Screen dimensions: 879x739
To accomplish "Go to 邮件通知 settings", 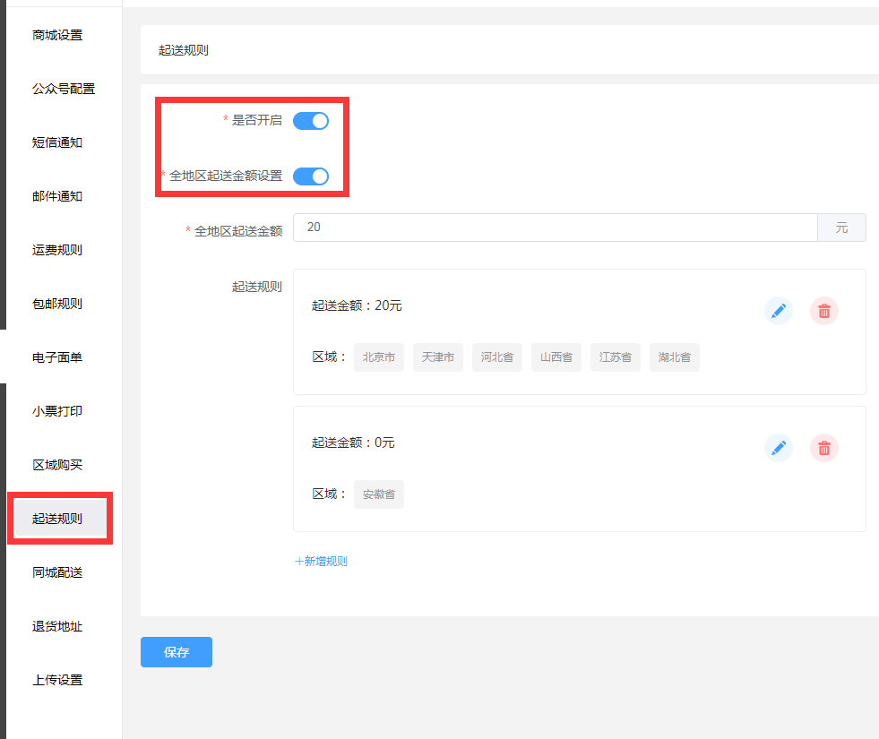I will [57, 196].
